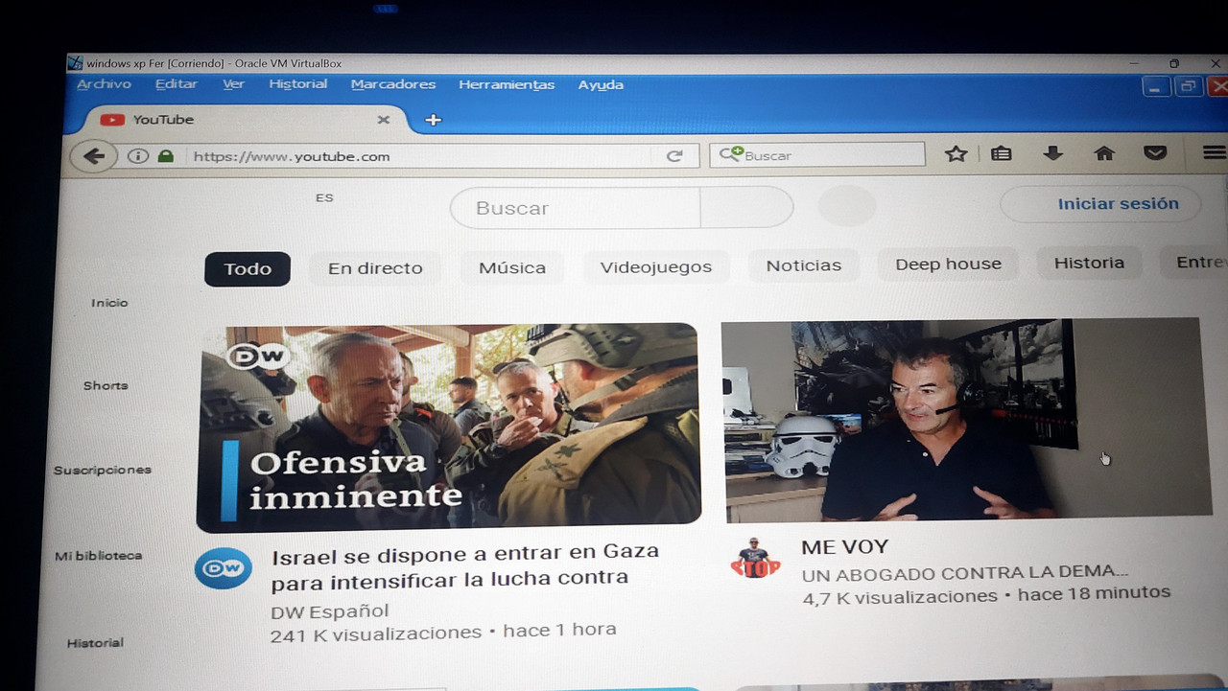Screen dimensions: 1228x691
Task: Open the Marcadores menu
Action: tap(393, 84)
